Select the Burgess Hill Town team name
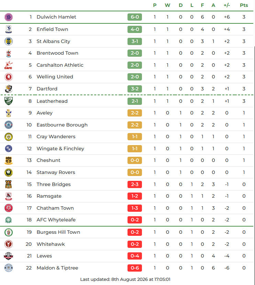 pos(58,232)
